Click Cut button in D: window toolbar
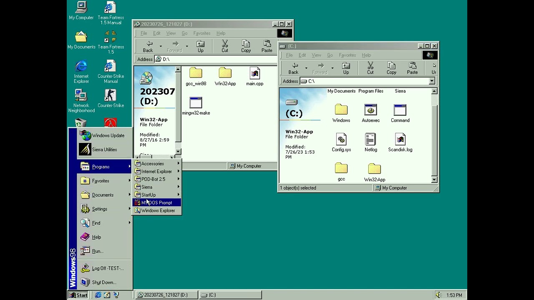The height and width of the screenshot is (300, 534). (225, 46)
